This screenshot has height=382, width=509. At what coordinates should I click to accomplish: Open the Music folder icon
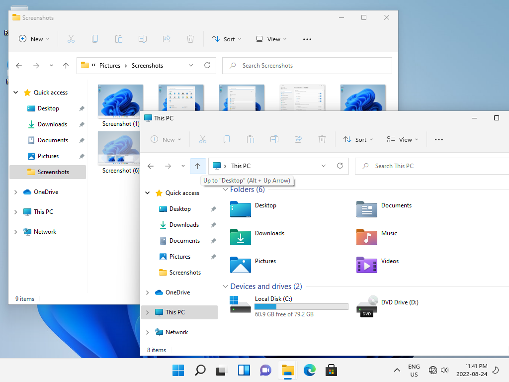pyautogui.click(x=366, y=236)
